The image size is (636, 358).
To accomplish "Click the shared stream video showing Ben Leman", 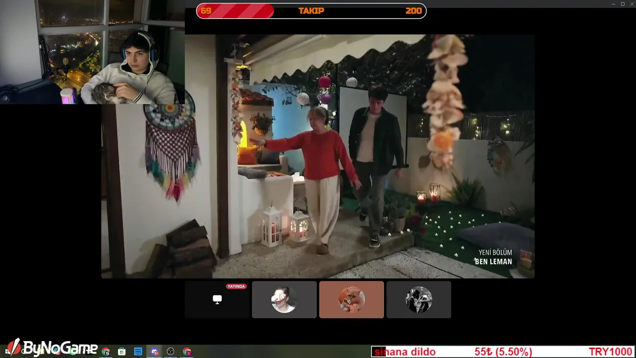I will coord(318,156).
